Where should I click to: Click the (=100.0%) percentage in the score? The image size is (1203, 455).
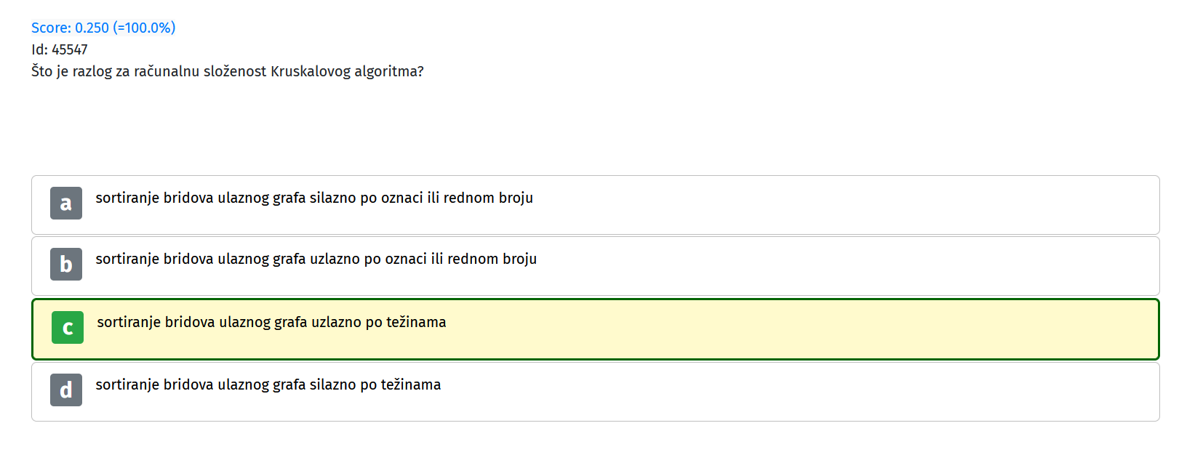click(144, 28)
